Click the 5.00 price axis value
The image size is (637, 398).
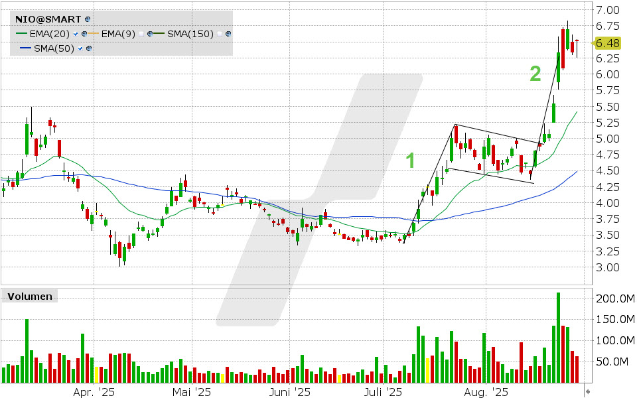pos(608,139)
